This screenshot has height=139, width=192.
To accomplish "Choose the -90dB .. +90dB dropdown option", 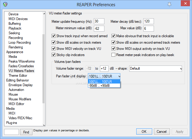I will (x=104, y=86).
